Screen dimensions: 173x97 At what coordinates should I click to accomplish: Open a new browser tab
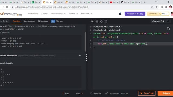145,2
